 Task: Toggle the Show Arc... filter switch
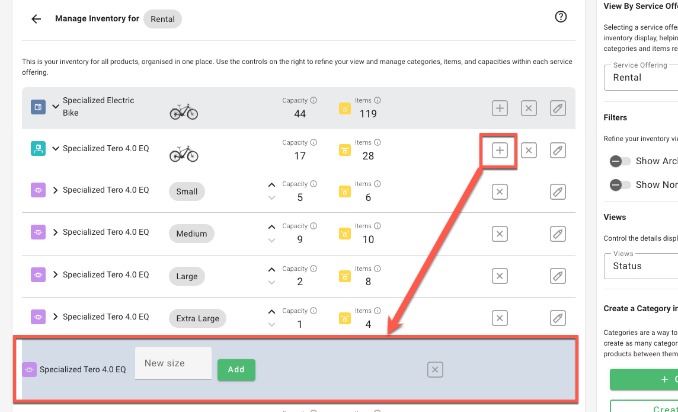[x=621, y=161]
